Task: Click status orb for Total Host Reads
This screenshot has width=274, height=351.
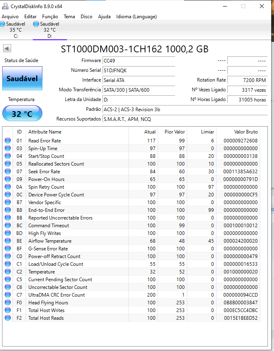Action: click(8, 318)
